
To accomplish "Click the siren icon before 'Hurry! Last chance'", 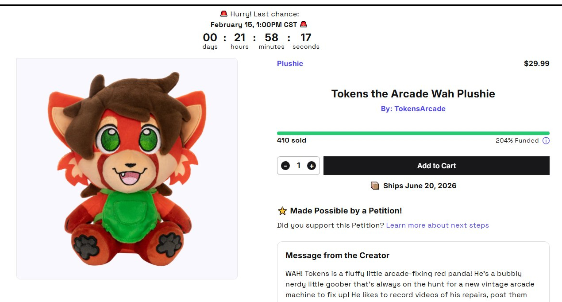I will (x=224, y=14).
